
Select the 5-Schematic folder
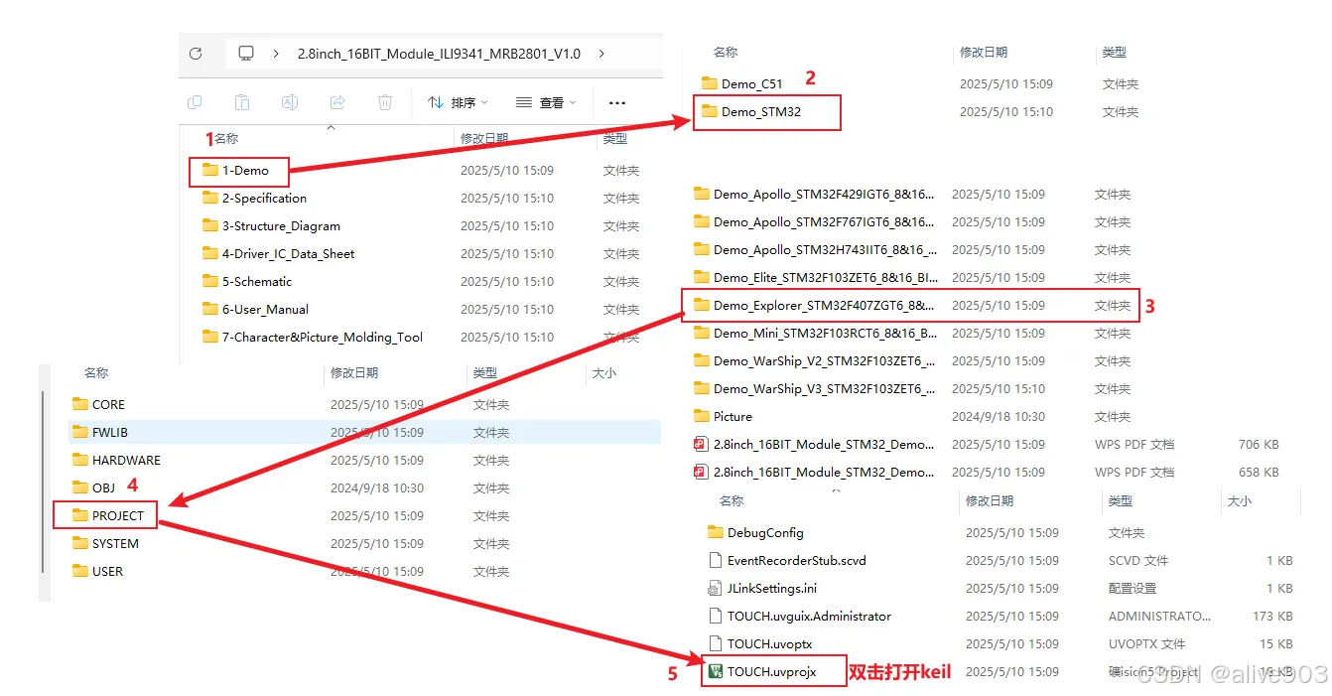(x=247, y=282)
